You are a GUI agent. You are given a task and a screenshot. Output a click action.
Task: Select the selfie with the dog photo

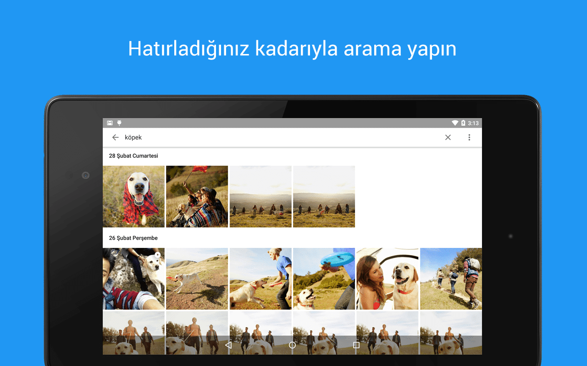point(133,279)
